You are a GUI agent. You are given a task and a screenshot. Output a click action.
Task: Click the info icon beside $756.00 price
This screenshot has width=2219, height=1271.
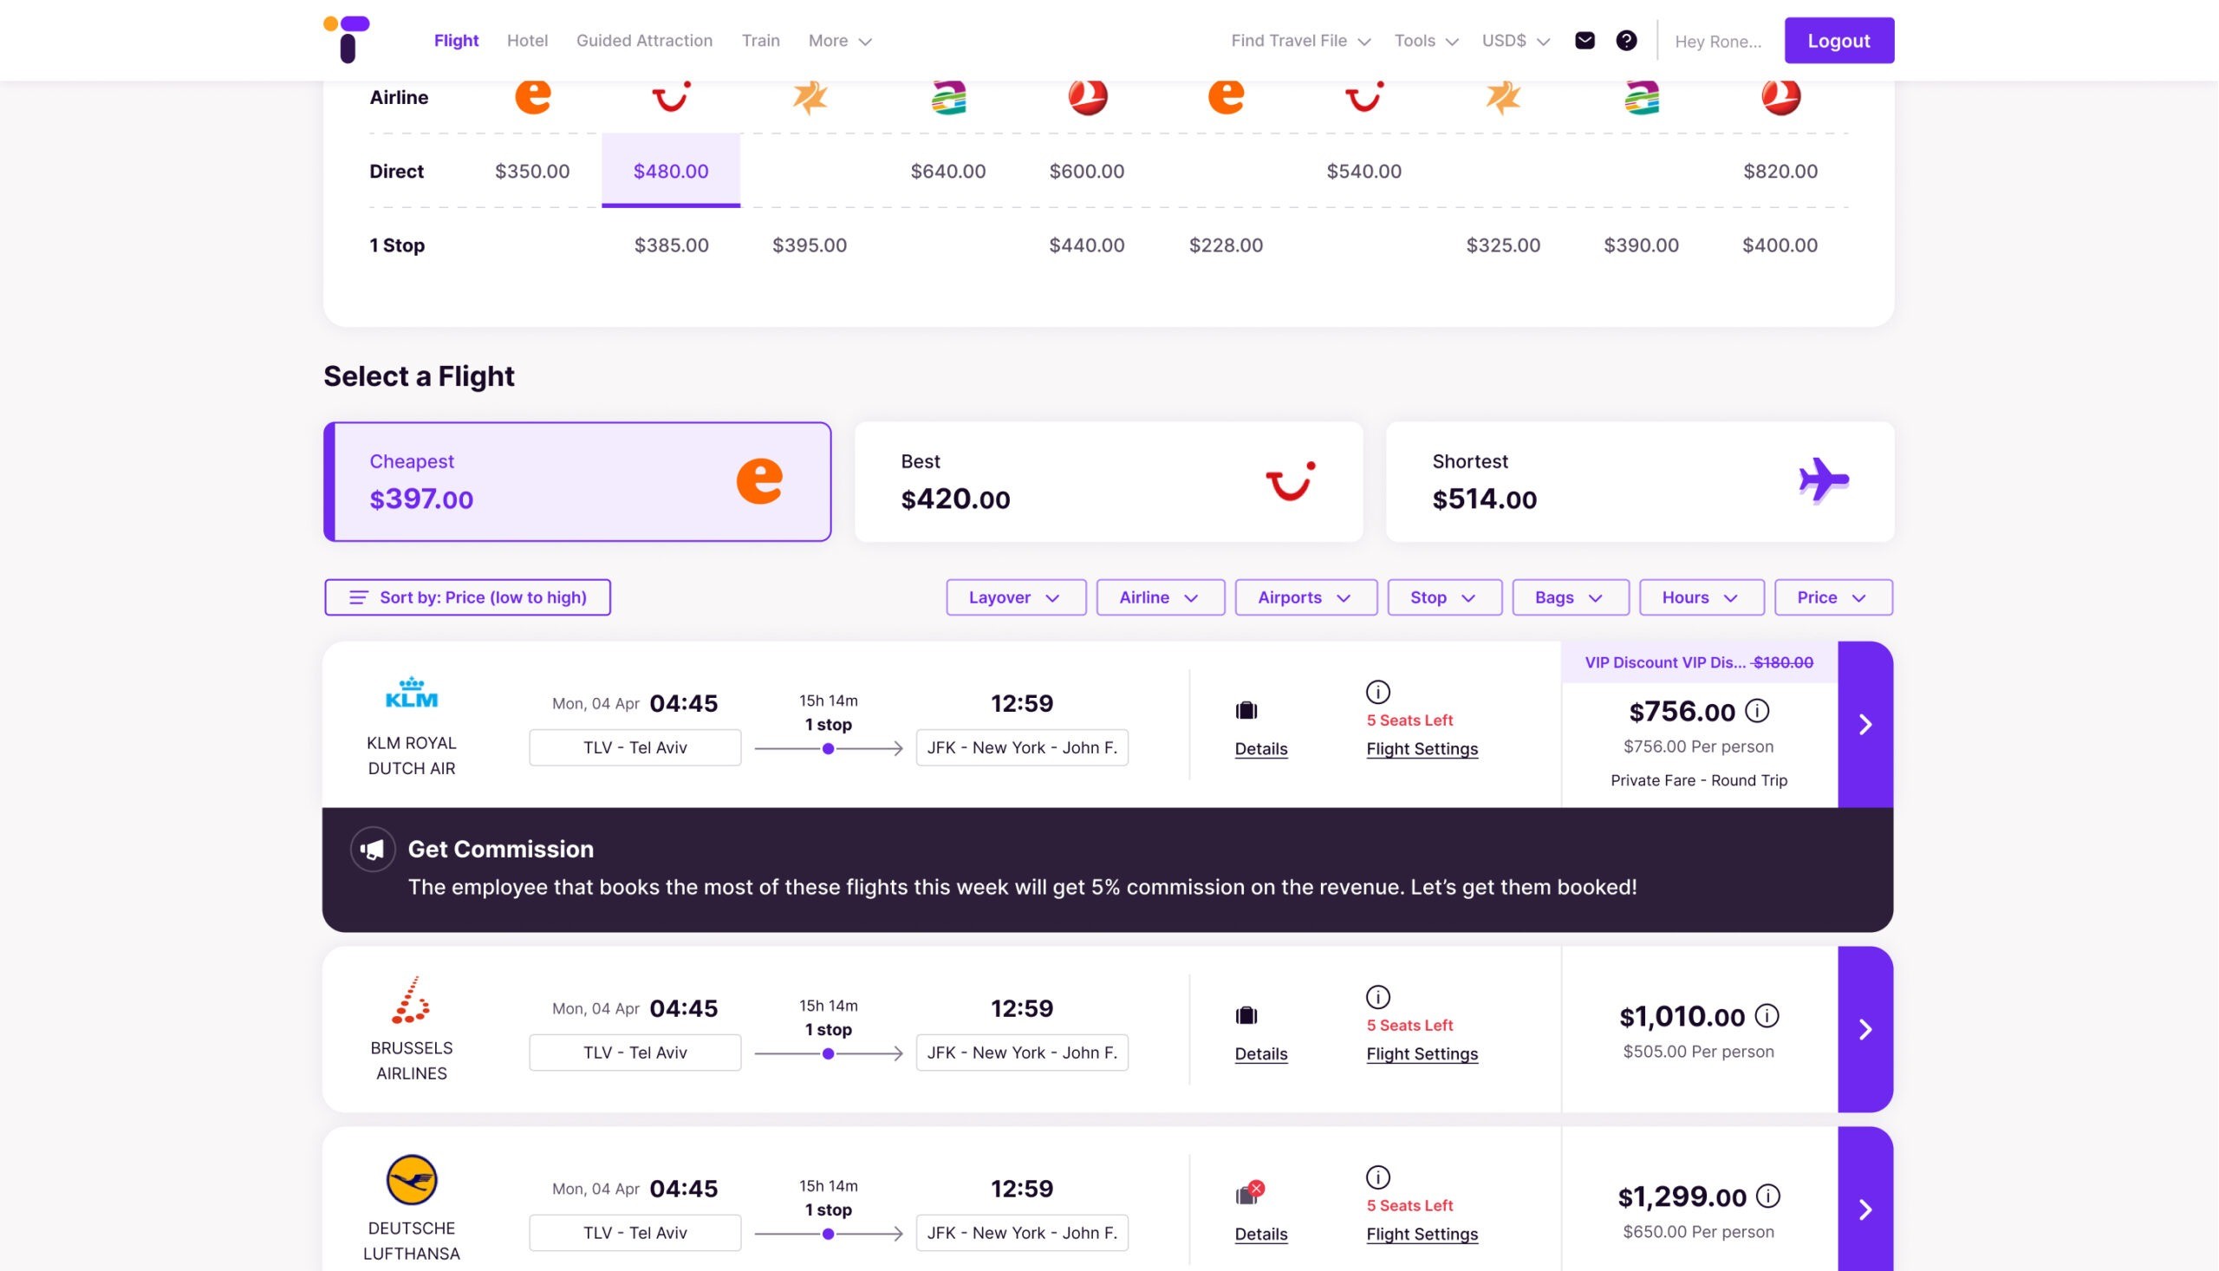[1756, 711]
